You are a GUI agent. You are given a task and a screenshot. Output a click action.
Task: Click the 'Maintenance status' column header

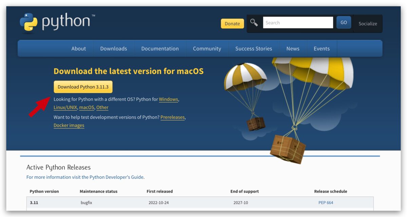(x=98, y=191)
